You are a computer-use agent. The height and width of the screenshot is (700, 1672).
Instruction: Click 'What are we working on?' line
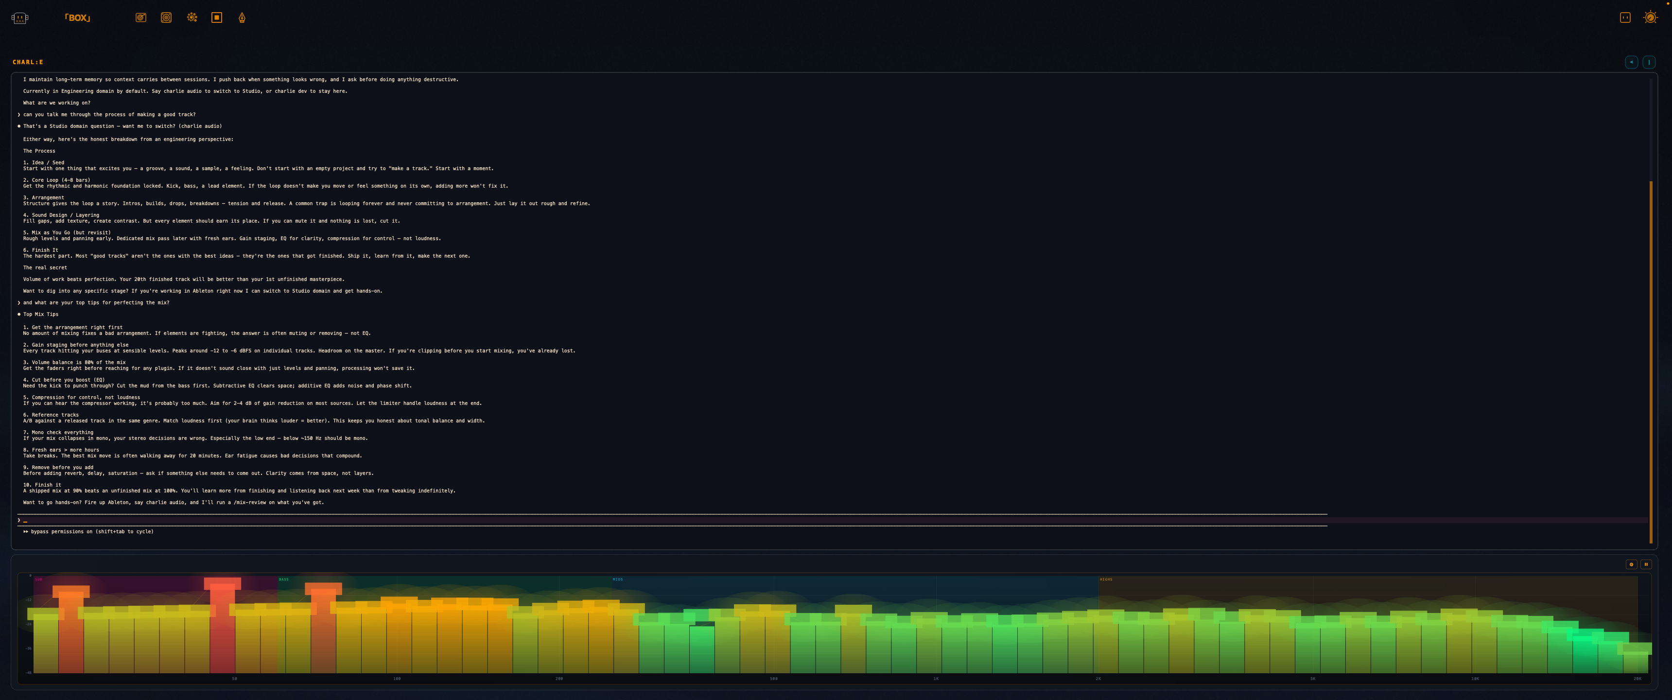(57, 103)
